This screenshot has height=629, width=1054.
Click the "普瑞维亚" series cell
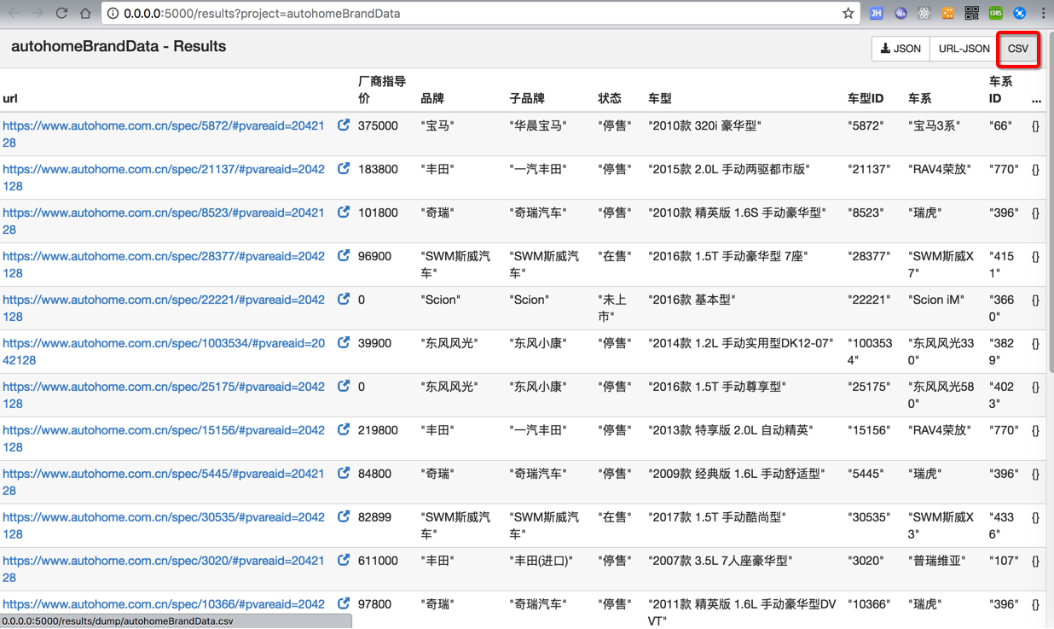937,561
